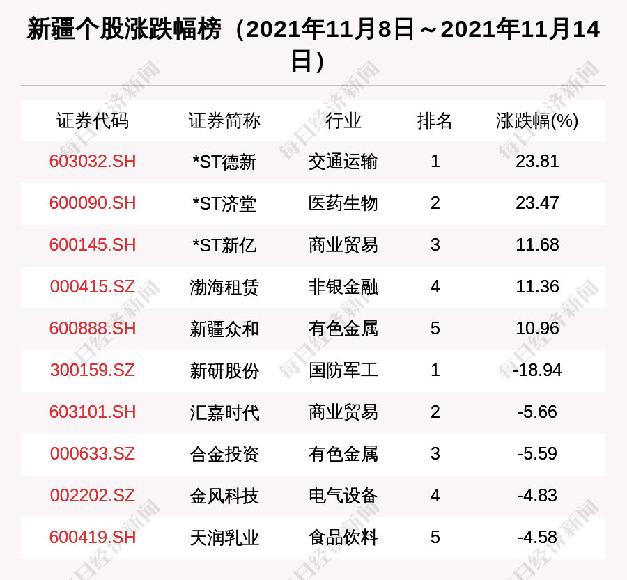Click the 23.47 change value

click(x=537, y=203)
